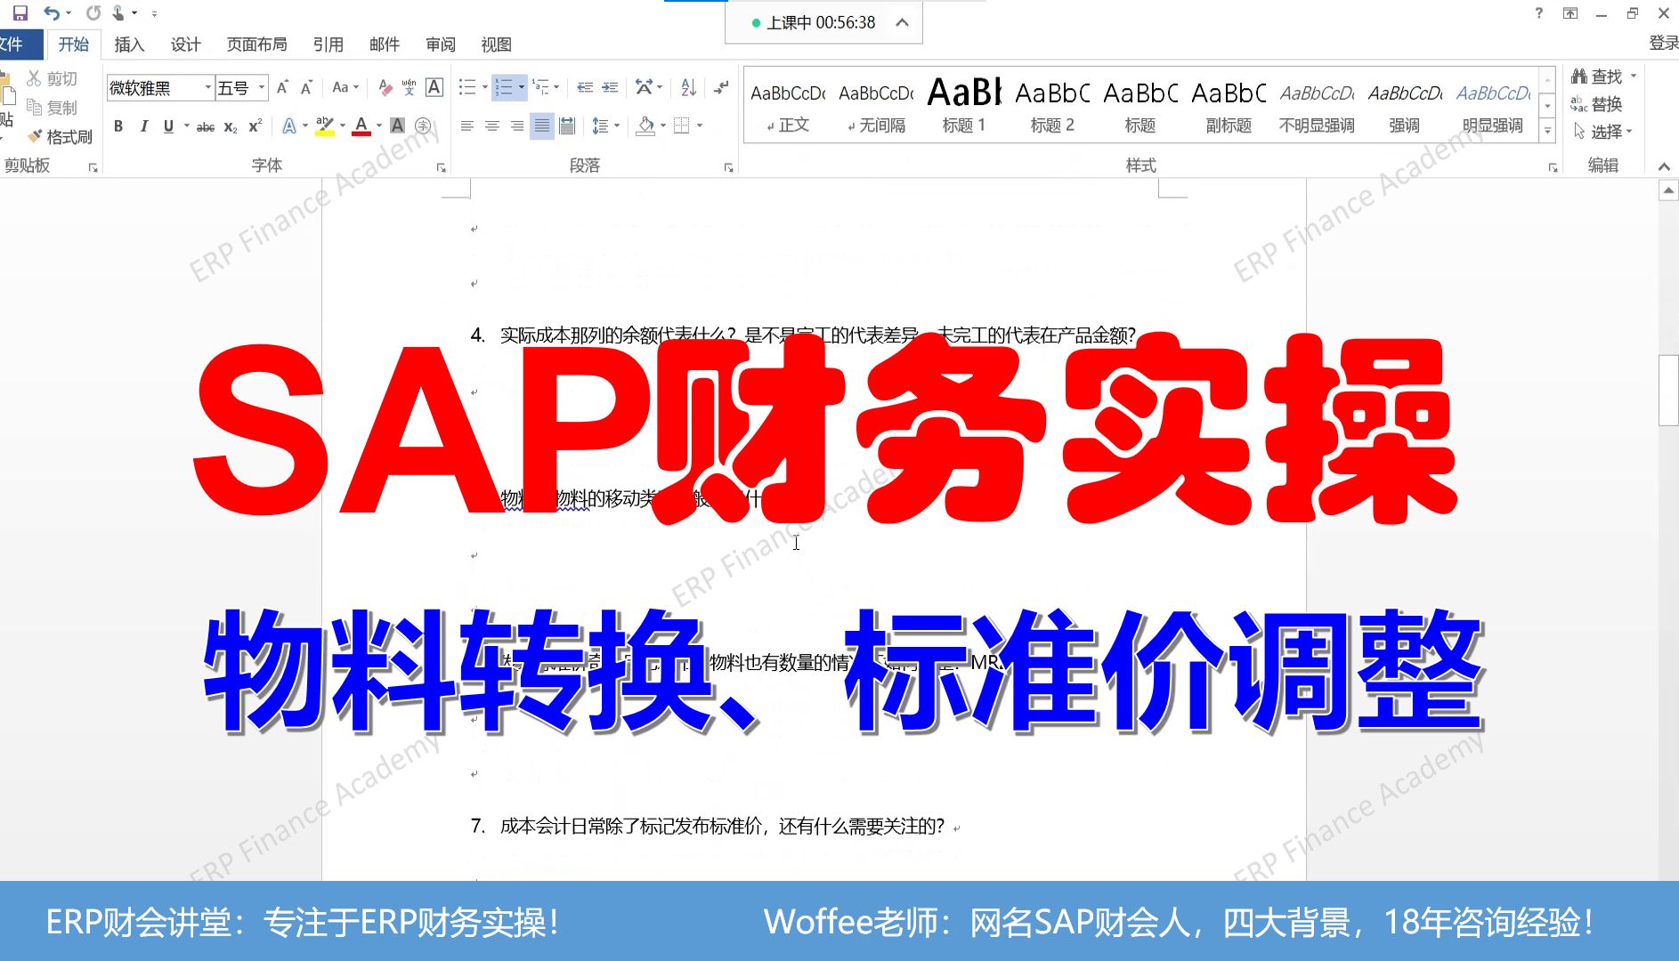This screenshot has height=961, width=1679.
Task: Apply text effects icon
Action: point(289,126)
